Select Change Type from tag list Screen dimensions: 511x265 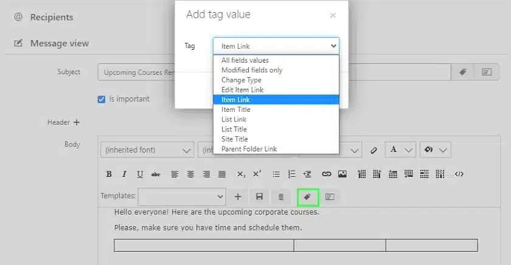[x=276, y=80]
